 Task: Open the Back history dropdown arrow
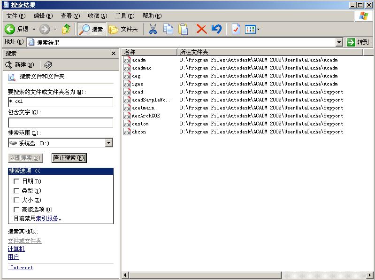pyautogui.click(x=34, y=29)
